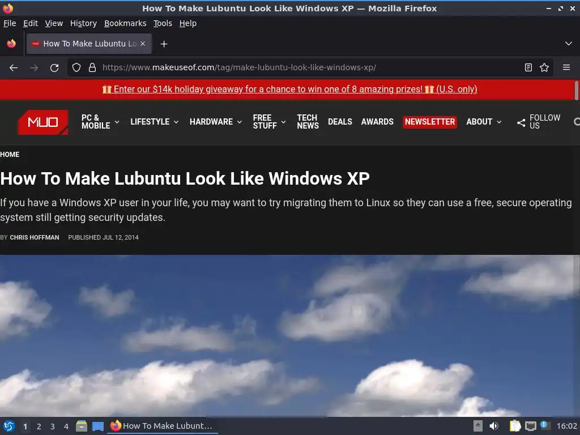Go back one page in Firefox

[14, 68]
